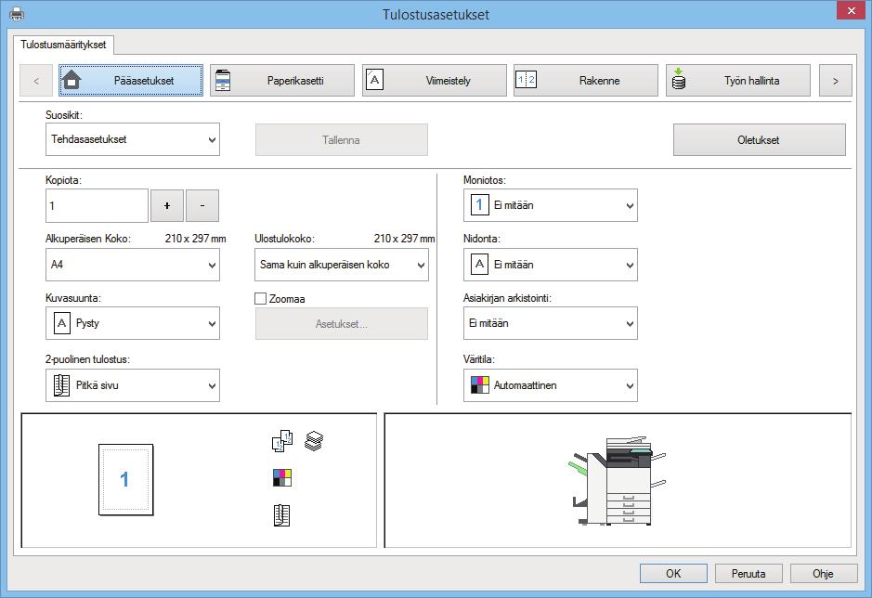Click the number 1 icon in Moniotos
Viewport: 872px width, 598px height.
click(x=479, y=204)
